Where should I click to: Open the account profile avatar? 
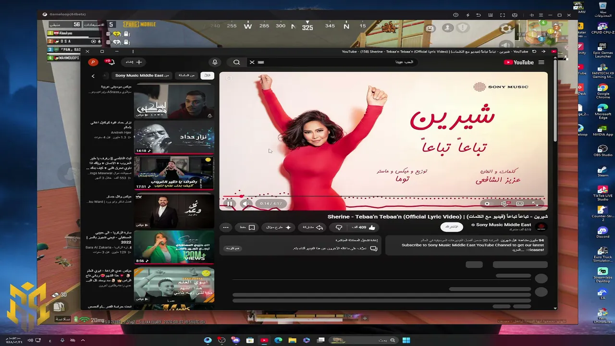point(93,62)
